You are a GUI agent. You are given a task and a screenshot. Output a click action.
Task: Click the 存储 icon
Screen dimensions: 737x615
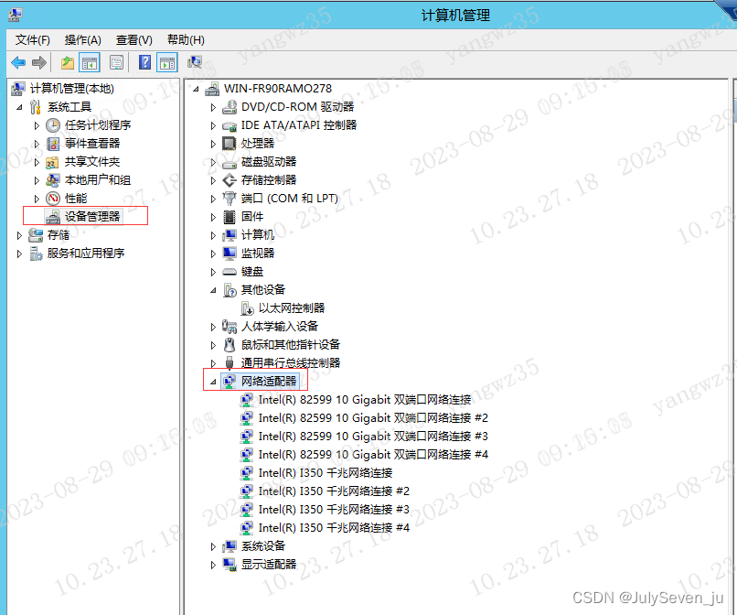(x=36, y=235)
